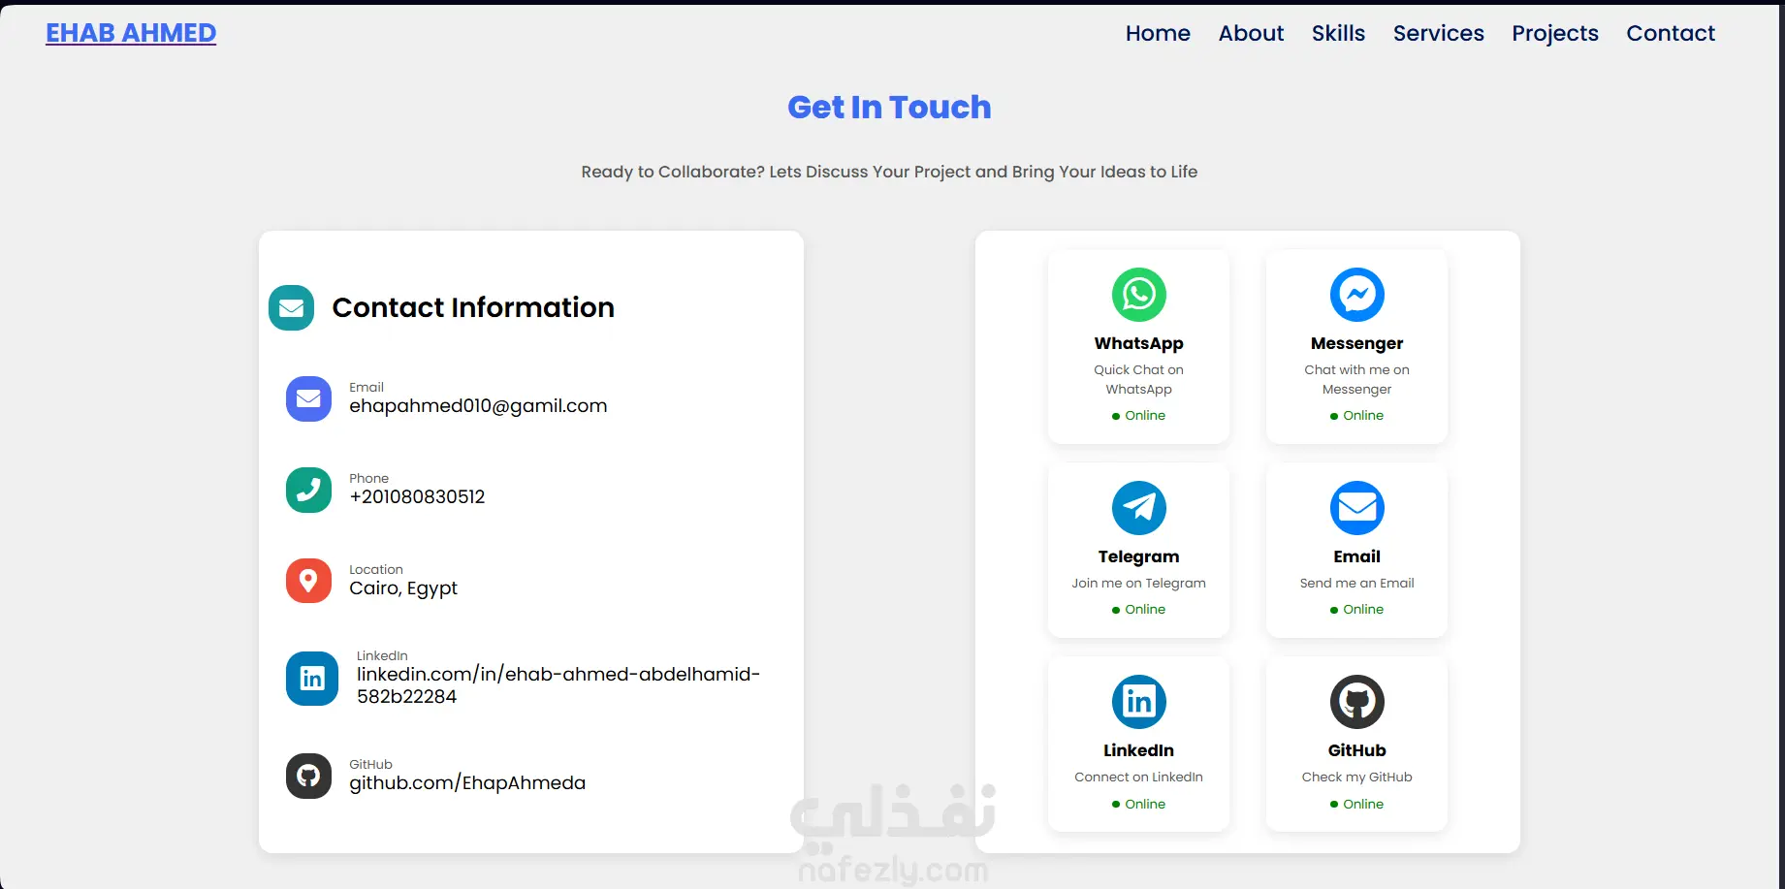Click the email address ehapahmed010@gamil.com
The image size is (1785, 889).
pos(478,406)
